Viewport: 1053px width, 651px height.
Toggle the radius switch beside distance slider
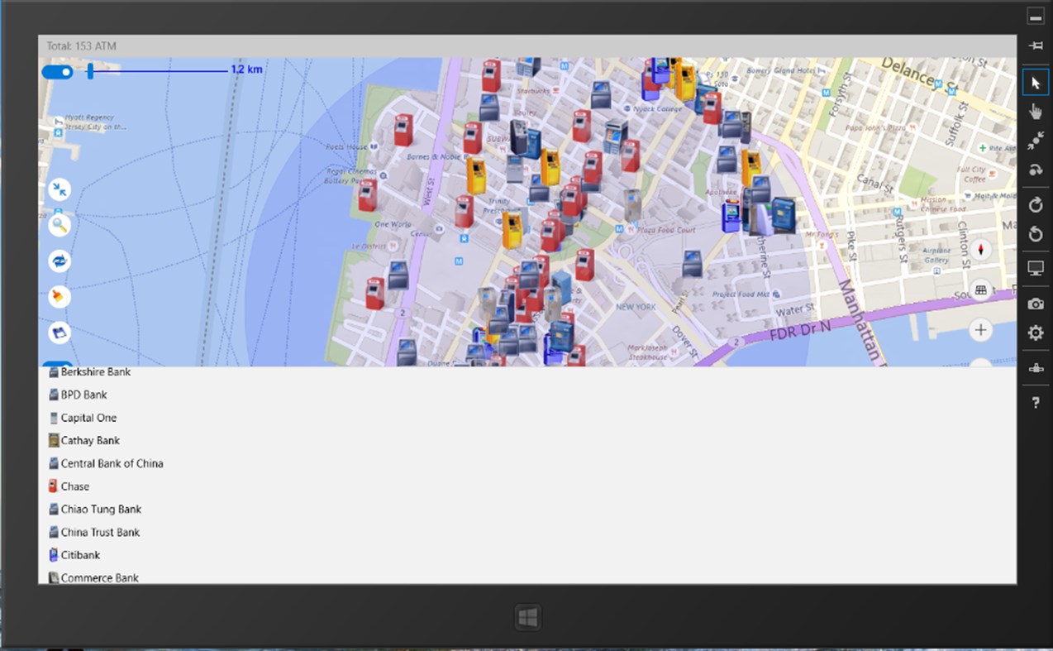[57, 72]
